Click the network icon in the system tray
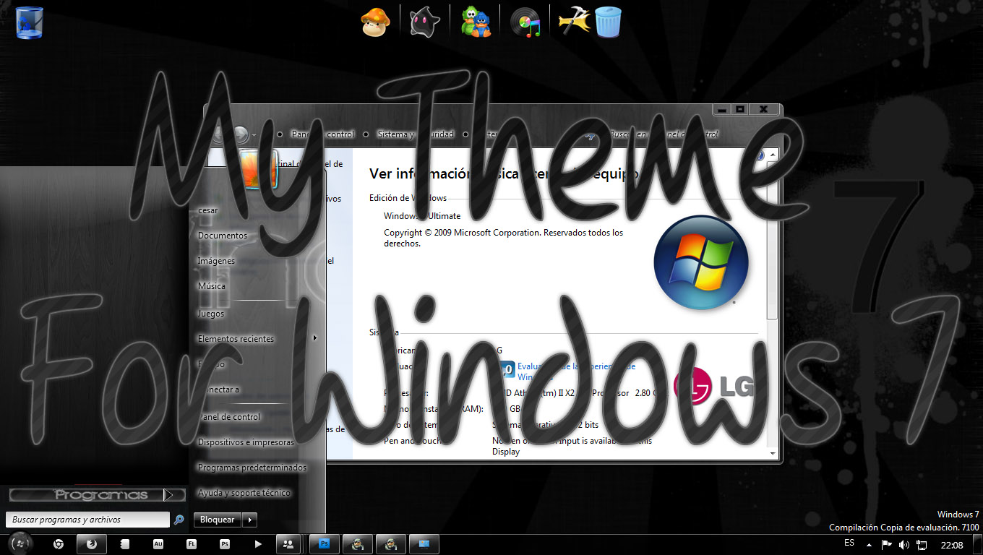Viewport: 983px width, 555px height. [x=922, y=544]
